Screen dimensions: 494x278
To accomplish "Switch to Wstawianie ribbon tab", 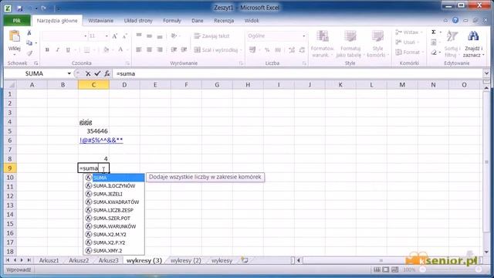I will pos(100,21).
